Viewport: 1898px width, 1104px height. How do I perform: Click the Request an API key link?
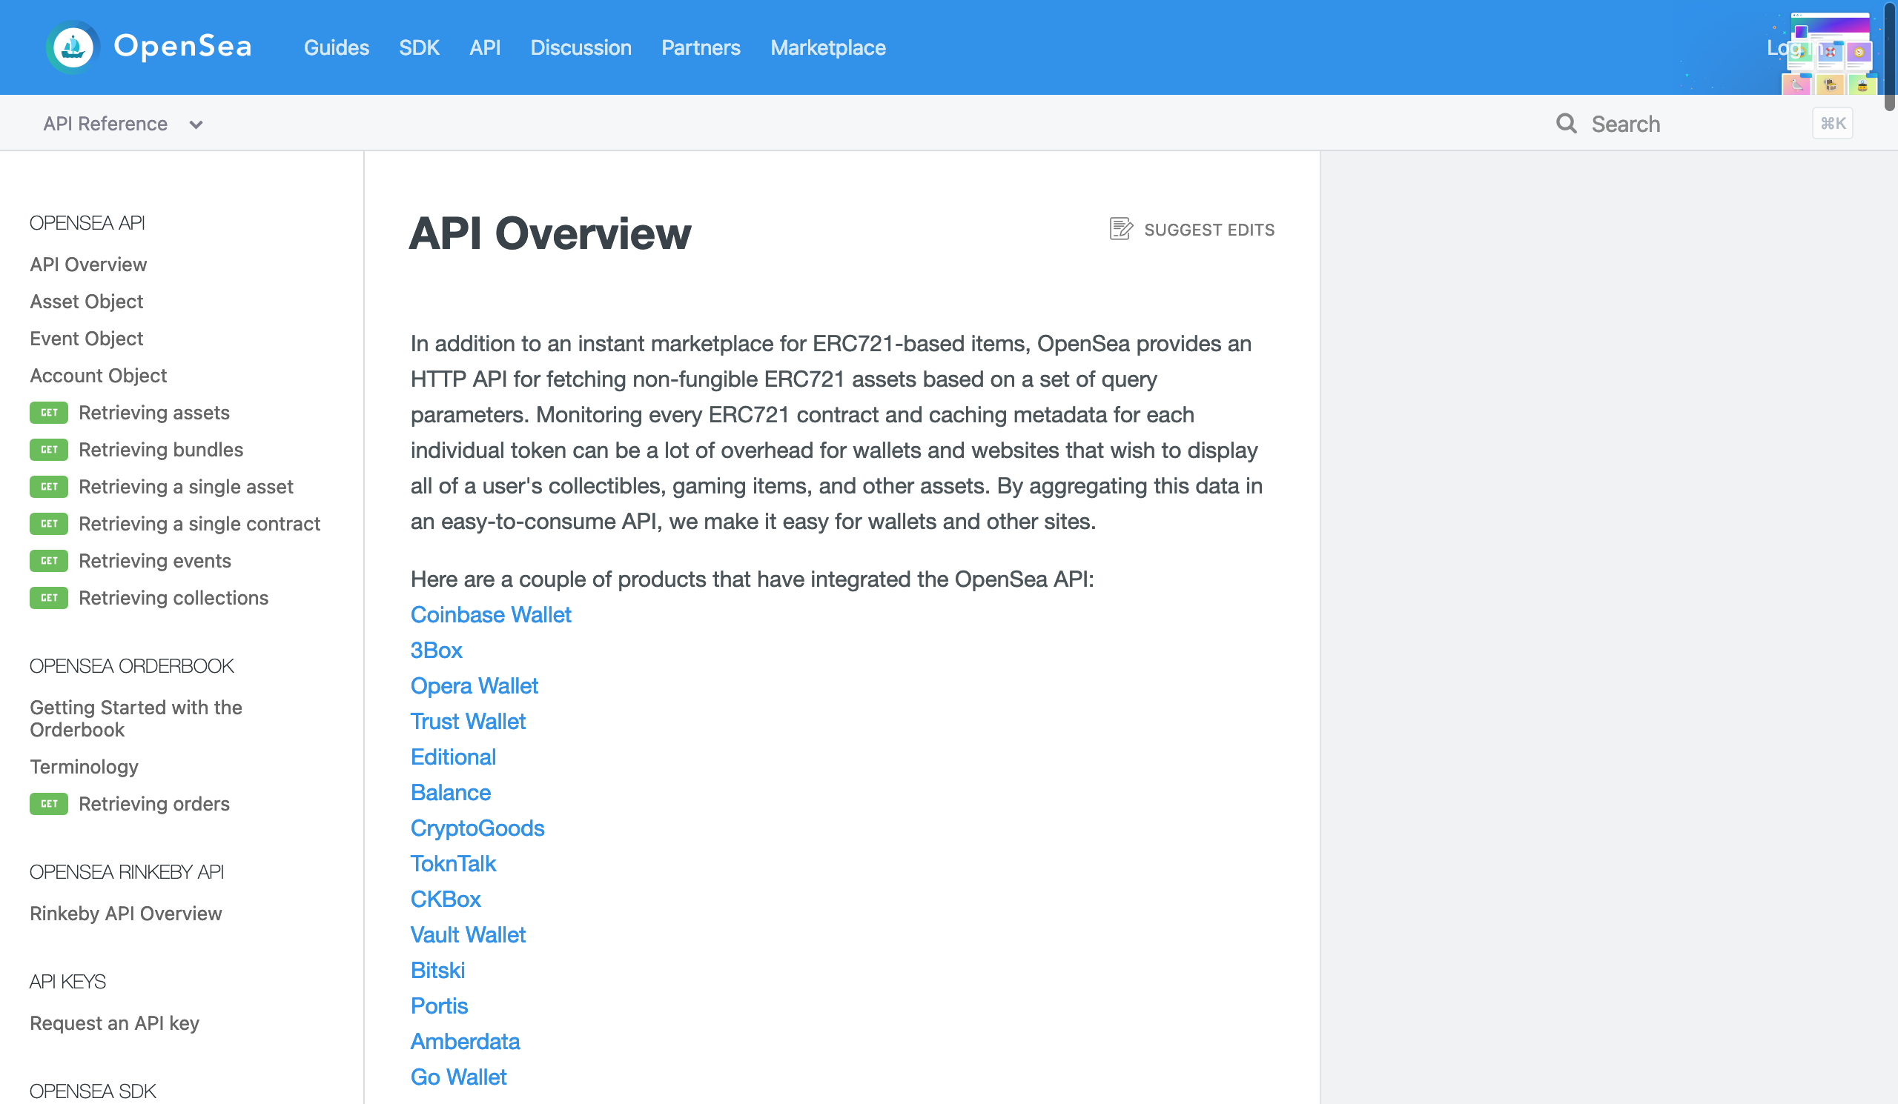(113, 1021)
